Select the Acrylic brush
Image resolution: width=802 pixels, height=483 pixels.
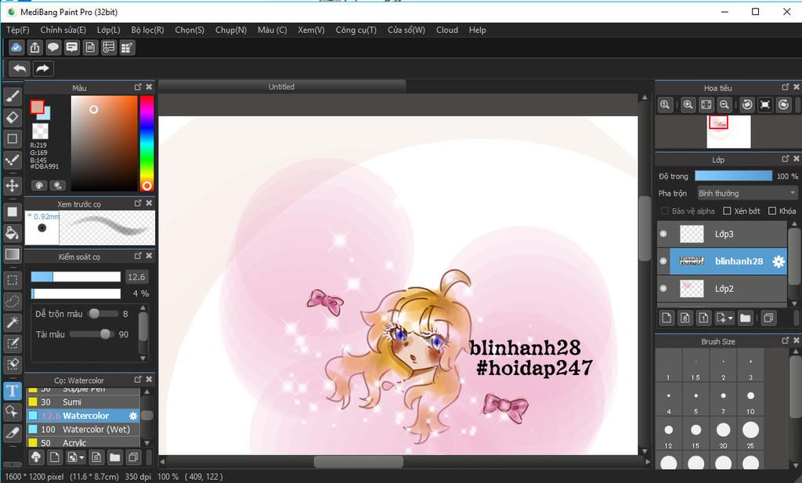coord(83,442)
